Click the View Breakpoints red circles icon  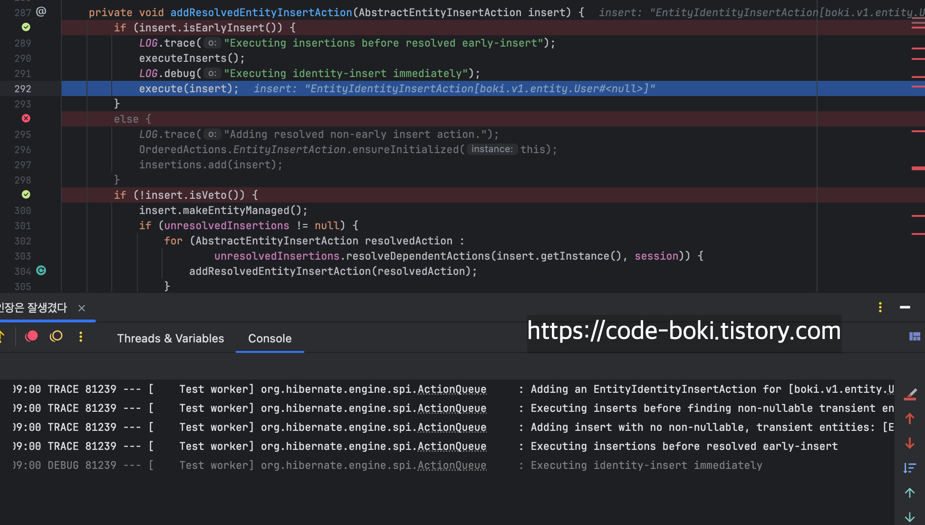click(x=31, y=337)
